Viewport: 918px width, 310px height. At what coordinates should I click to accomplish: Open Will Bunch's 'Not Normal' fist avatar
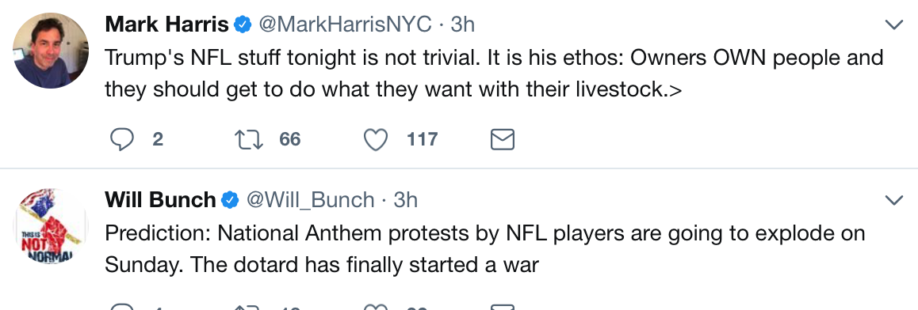click(51, 226)
